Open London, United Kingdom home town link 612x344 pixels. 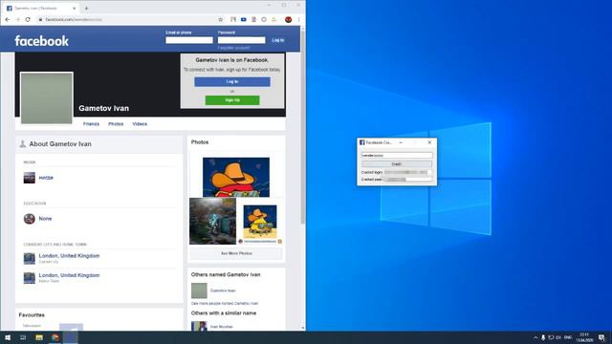click(x=69, y=275)
